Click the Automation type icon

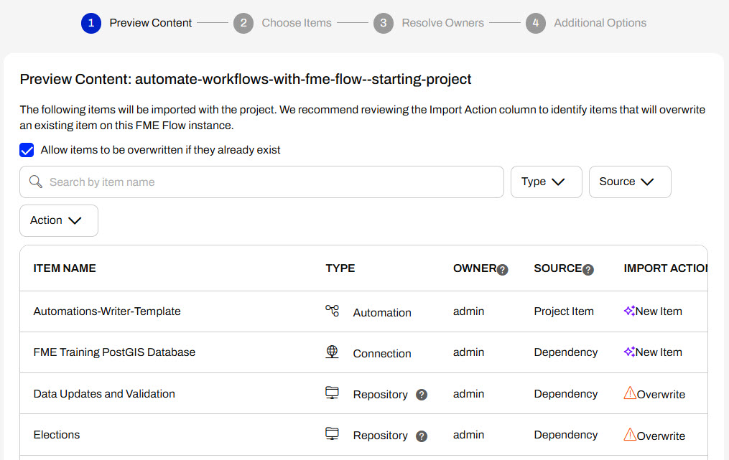[x=332, y=311]
